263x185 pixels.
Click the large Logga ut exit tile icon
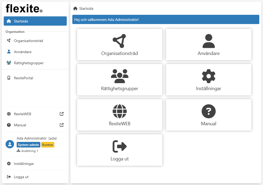click(x=120, y=146)
